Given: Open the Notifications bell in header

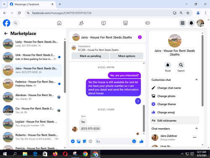Looking at the screenshot, I should coord(191,23).
